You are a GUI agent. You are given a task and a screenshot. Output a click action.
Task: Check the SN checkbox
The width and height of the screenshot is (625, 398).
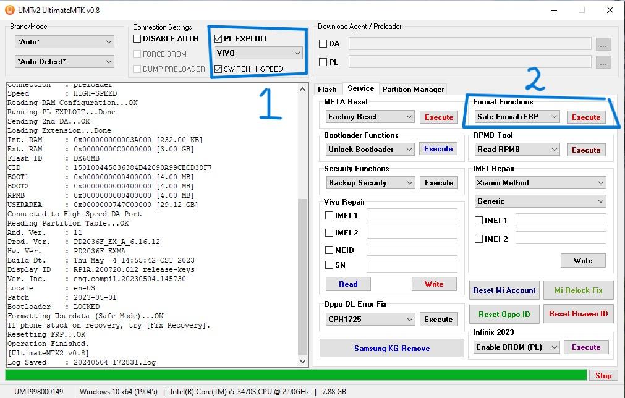click(330, 265)
